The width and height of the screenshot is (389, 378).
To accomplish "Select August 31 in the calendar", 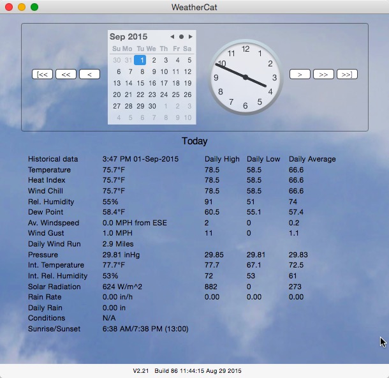I will coord(128,60).
